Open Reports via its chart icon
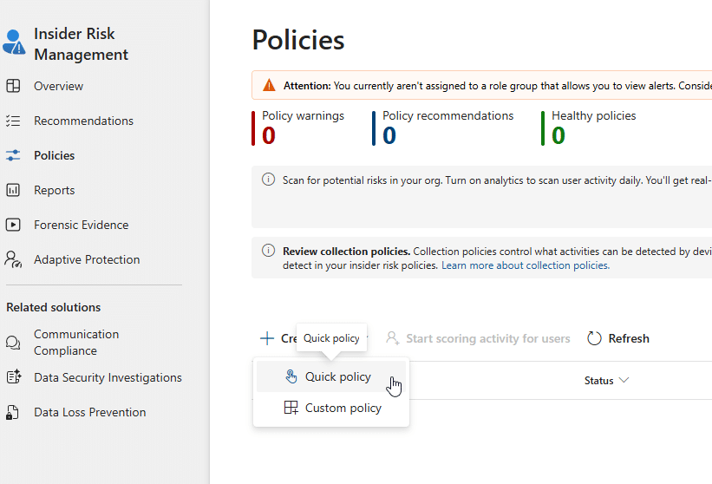Viewport: 712px width, 484px height. coord(13,190)
